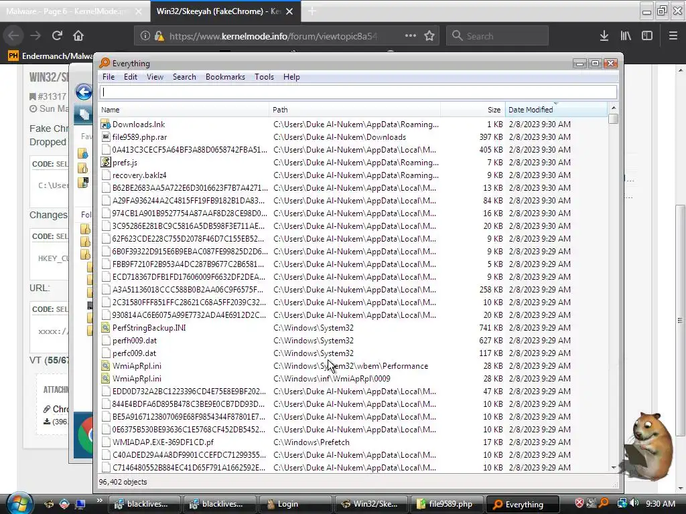
Task: Open the Edit menu in Everything
Action: click(x=131, y=77)
